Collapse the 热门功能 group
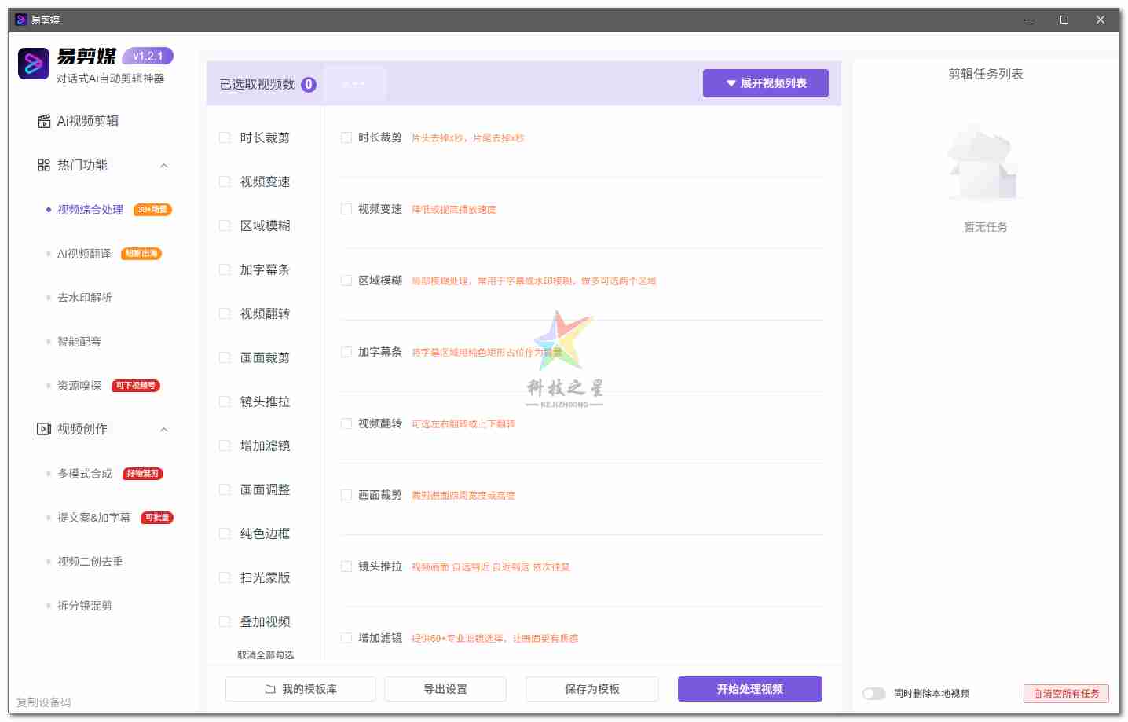1128x722 pixels. point(163,165)
